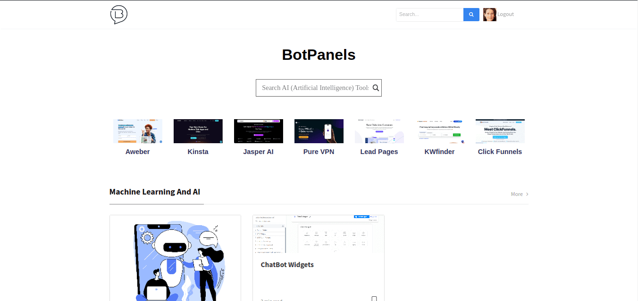Open the Click Funnels text link
This screenshot has width=638, height=301.
pyautogui.click(x=500, y=152)
